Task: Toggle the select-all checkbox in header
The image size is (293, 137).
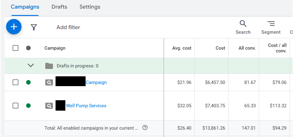Action: tap(16, 48)
